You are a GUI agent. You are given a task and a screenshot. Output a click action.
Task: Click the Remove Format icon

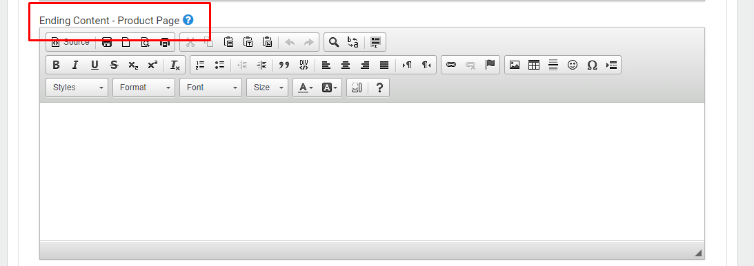click(175, 65)
